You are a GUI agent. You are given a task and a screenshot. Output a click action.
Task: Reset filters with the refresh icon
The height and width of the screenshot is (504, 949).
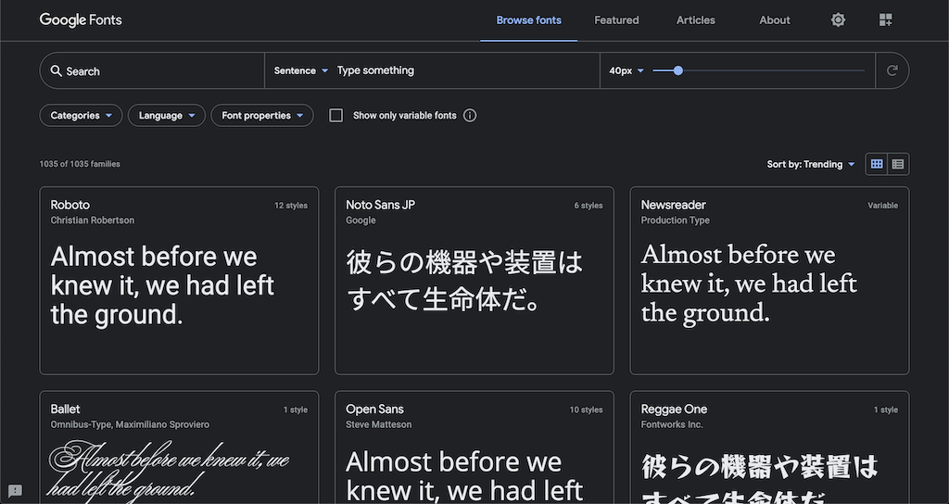pyautogui.click(x=892, y=70)
